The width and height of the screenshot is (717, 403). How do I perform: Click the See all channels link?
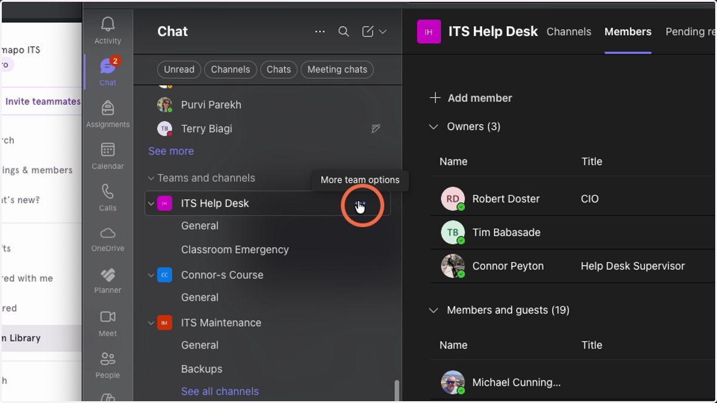220,392
